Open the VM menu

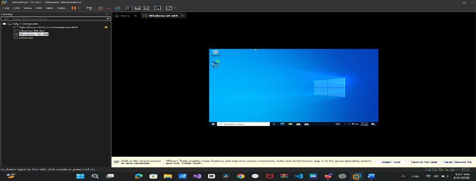tap(38, 8)
